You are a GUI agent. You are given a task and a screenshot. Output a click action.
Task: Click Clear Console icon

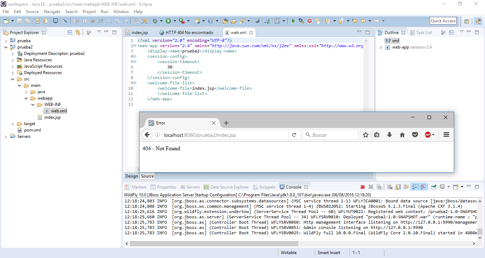pos(389,187)
